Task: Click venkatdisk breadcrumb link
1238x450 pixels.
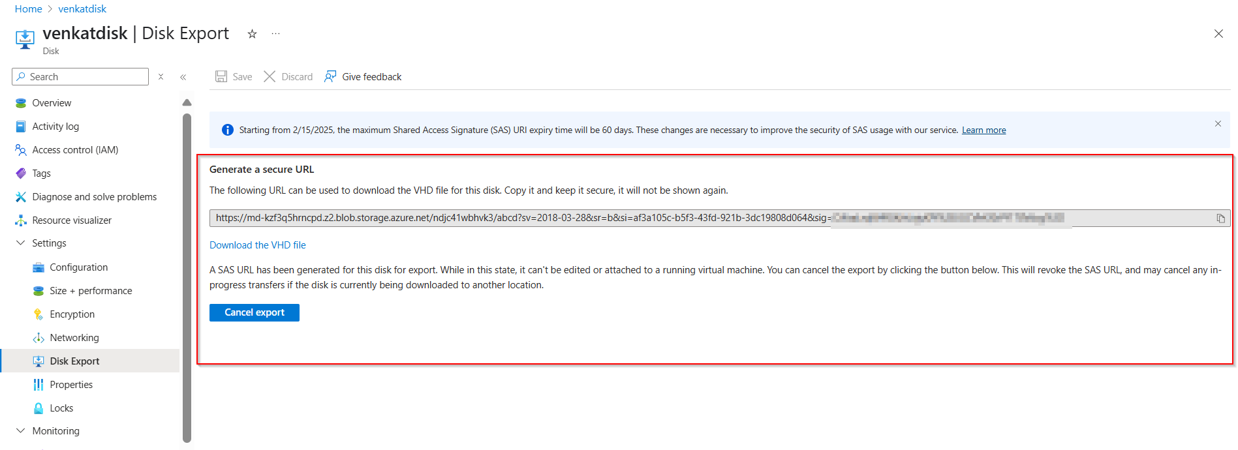Action: click(82, 9)
